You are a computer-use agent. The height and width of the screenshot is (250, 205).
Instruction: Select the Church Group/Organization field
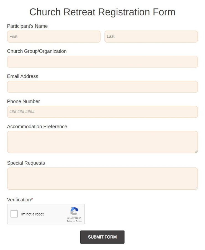(102, 62)
